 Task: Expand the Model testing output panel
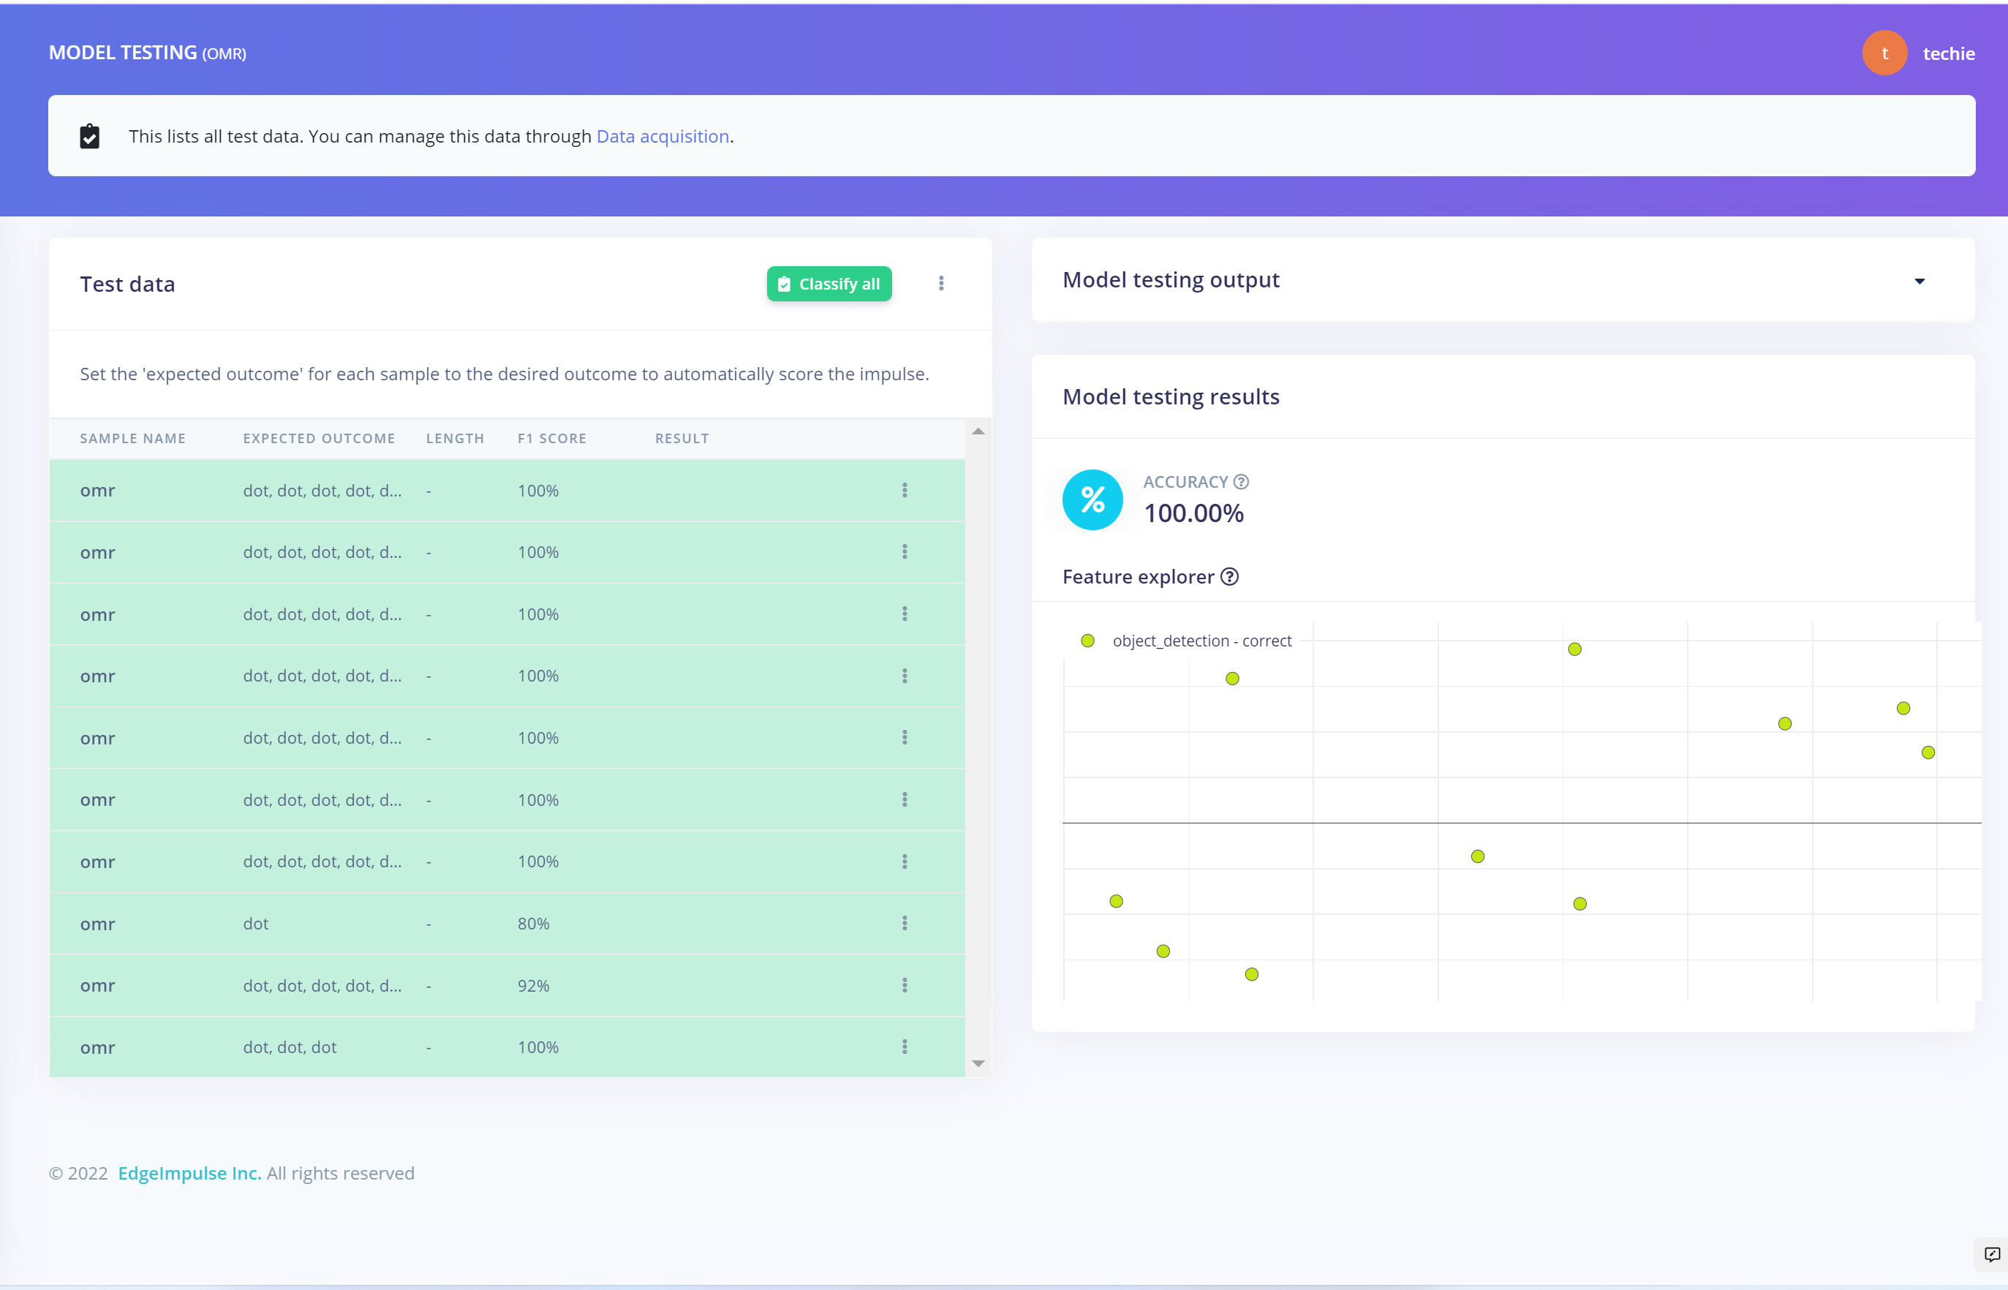(1920, 281)
